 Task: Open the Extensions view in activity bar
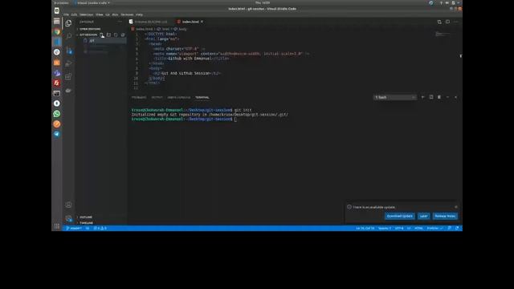click(68, 77)
